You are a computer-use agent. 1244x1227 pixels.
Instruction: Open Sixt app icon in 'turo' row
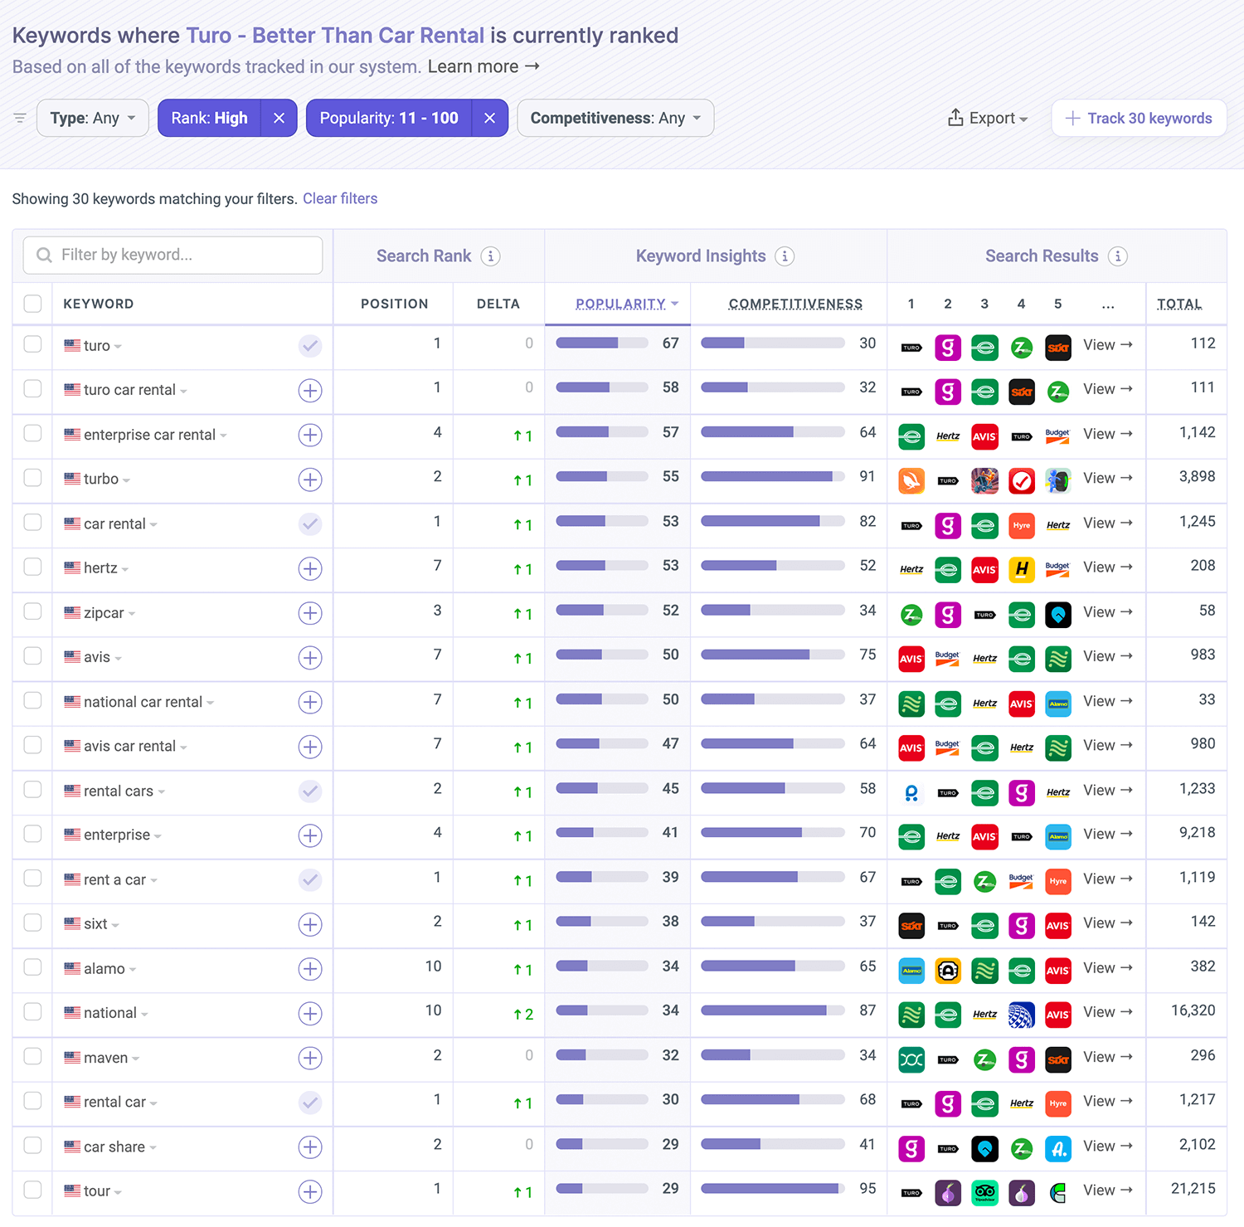tap(1057, 348)
